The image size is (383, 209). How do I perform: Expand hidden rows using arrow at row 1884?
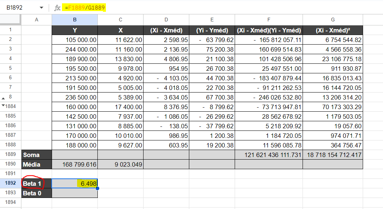click(x=3, y=105)
